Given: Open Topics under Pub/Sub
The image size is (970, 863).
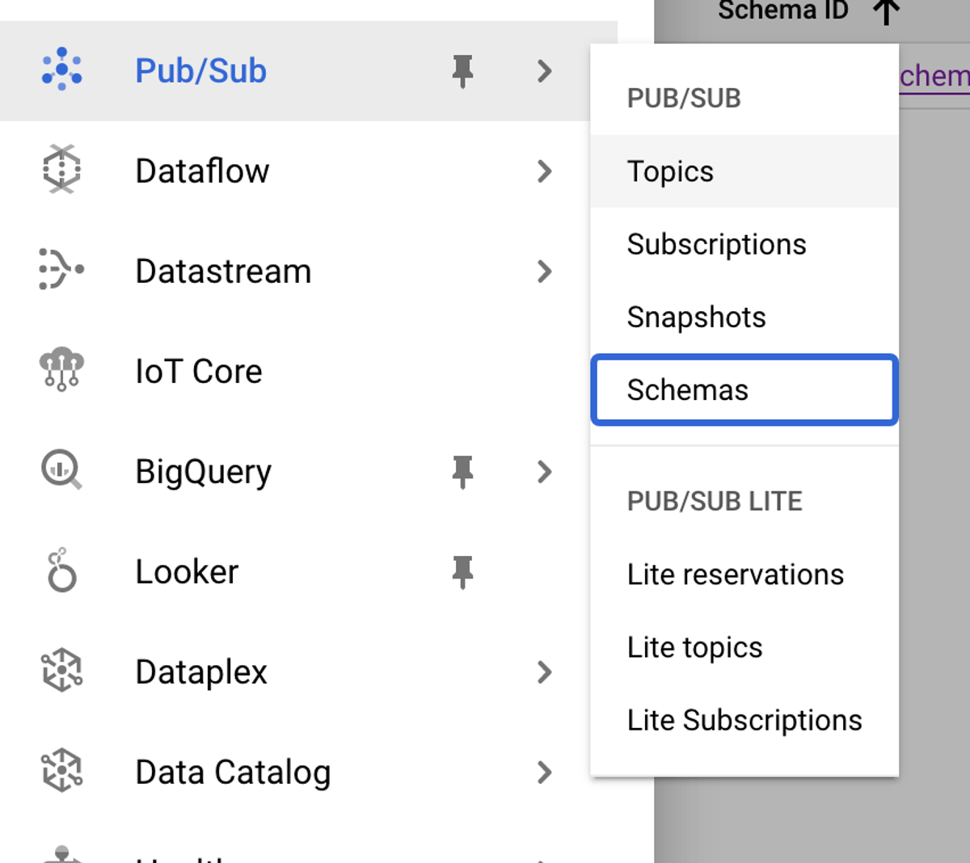Looking at the screenshot, I should 669,170.
